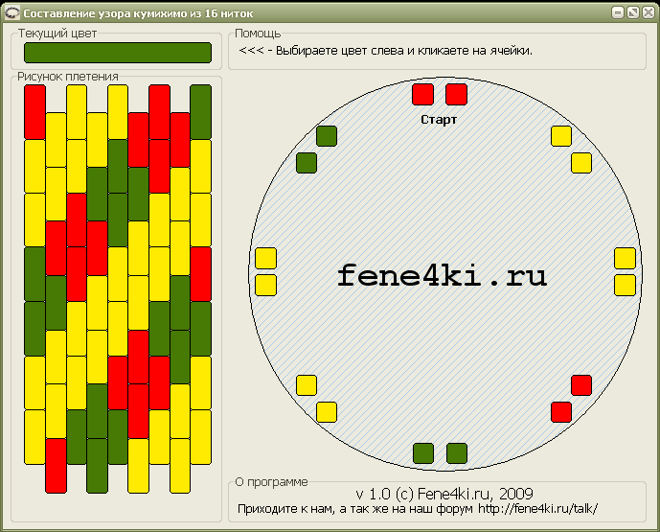Click the red cell at the braid pattern's bottom row

(56, 466)
